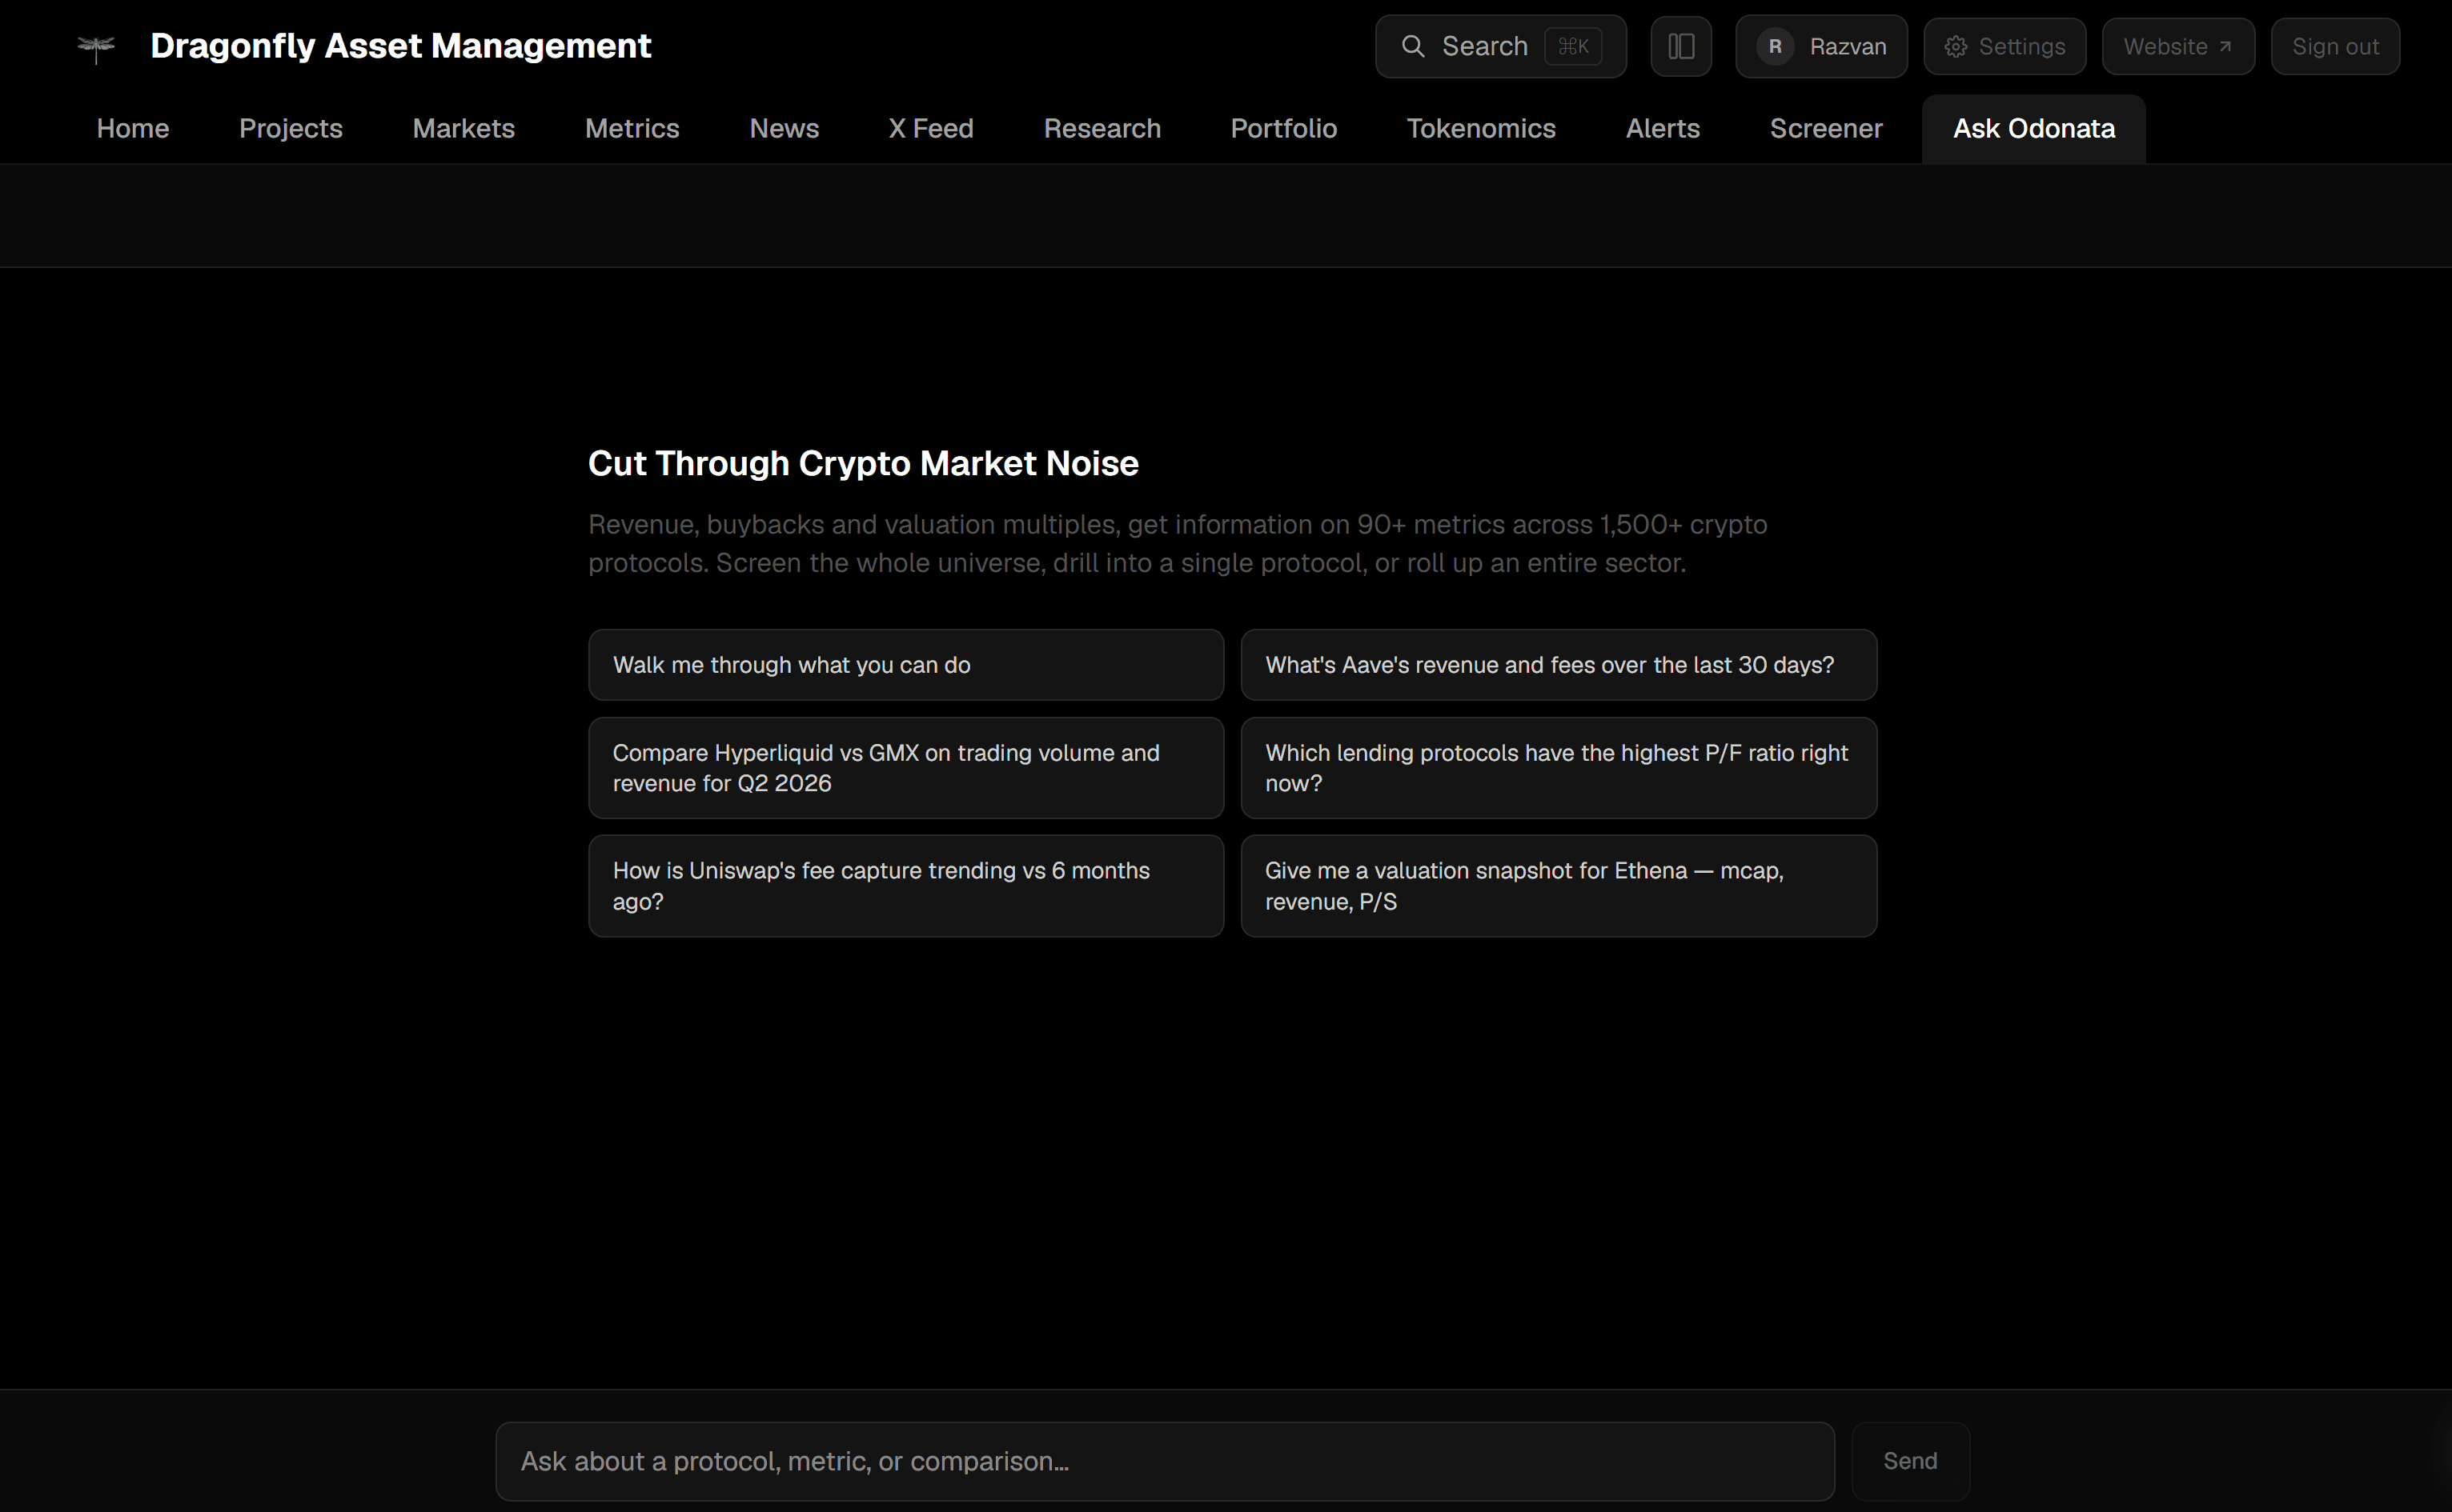
Task: Toggle the sidebar panel layout icon
Action: tap(1680, 46)
